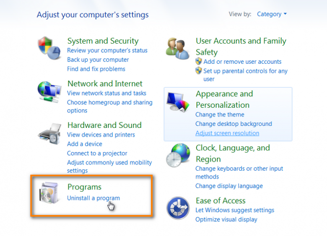Select Back up your computer
This screenshot has height=236, width=327.
click(98, 60)
